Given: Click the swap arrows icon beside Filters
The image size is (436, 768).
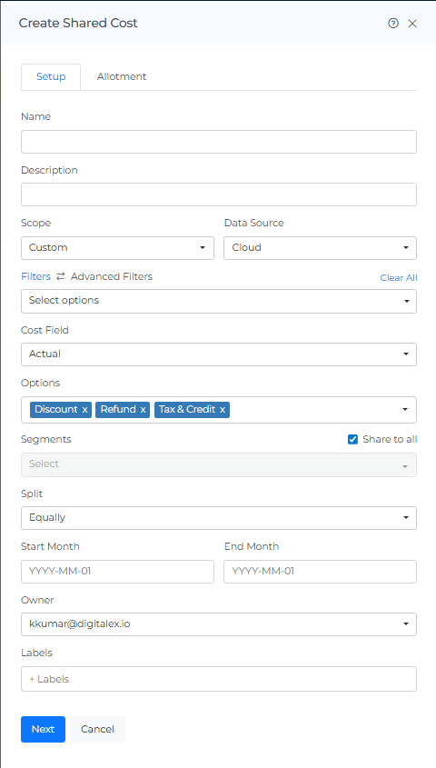Looking at the screenshot, I should [x=61, y=276].
